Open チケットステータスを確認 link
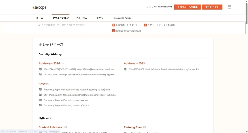This screenshot has height=133, width=248. (x=161, y=25)
